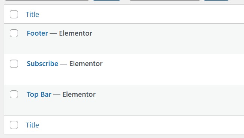This screenshot has width=244, height=138.
Task: Click the Elementor label beside Subscribe
Action: click(x=86, y=63)
